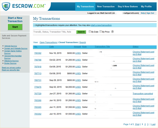Viewport: 158px width, 128px height.
Task: Click the Escrow.com shield logo
Action: [6, 6]
